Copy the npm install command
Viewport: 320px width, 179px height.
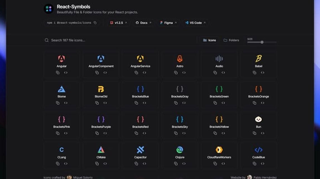(95, 23)
